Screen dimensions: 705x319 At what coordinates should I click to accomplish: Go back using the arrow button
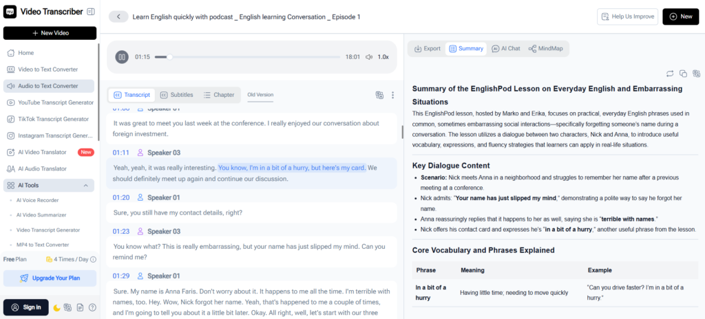[118, 16]
